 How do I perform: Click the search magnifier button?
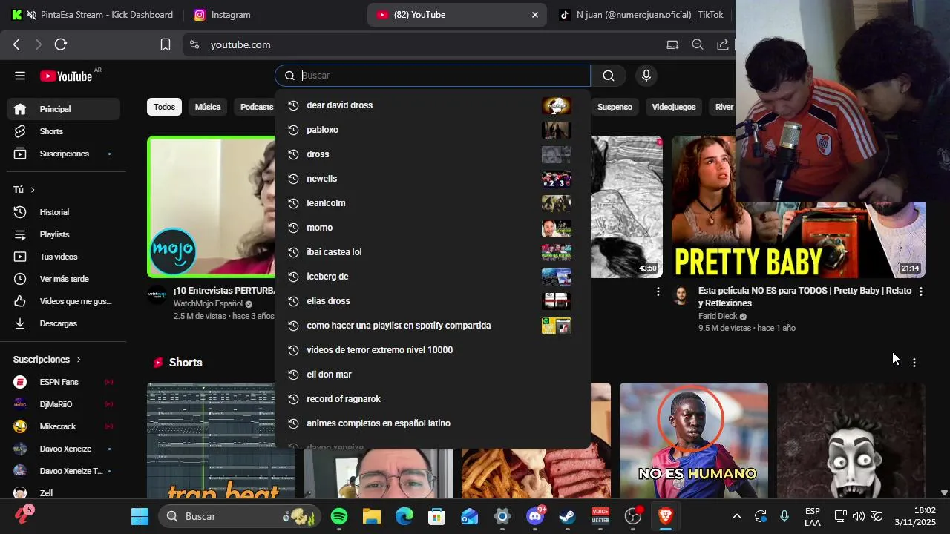609,76
